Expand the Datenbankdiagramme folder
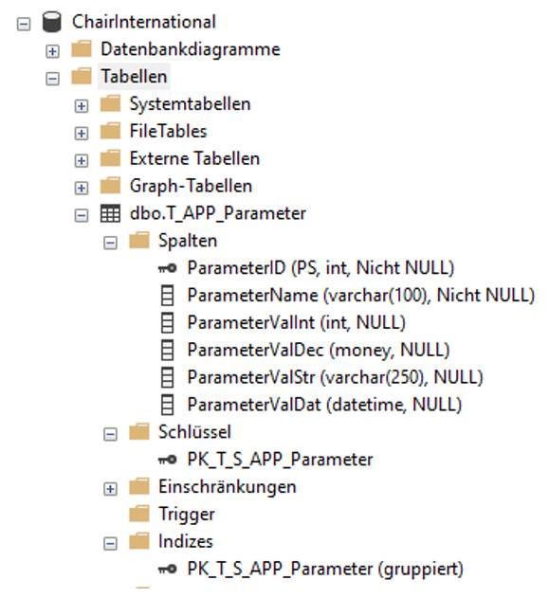549x598 pixels. tap(52, 51)
